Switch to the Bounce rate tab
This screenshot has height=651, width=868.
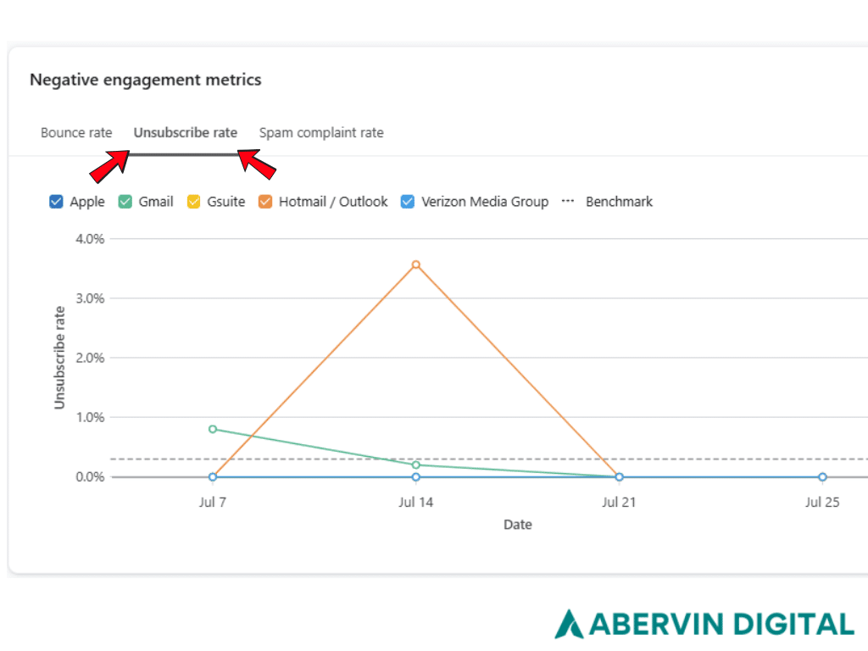click(x=76, y=133)
